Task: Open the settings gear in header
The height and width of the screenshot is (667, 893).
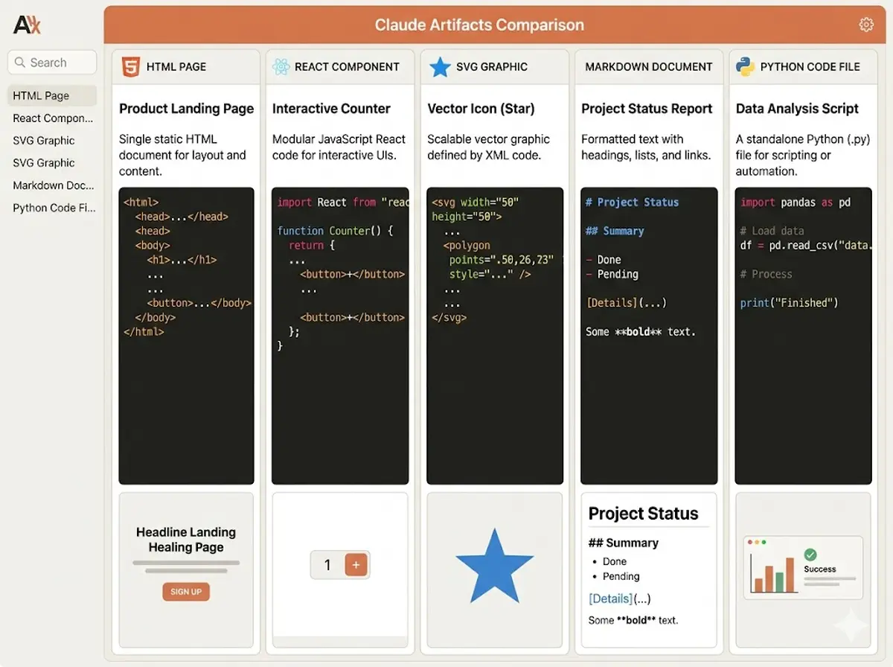Action: click(866, 25)
